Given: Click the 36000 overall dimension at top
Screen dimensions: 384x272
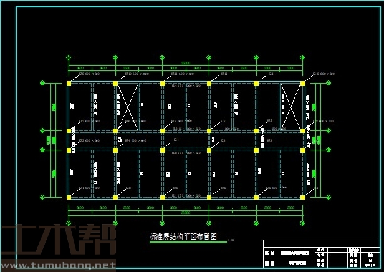Looking at the screenshot, I should (x=186, y=62).
